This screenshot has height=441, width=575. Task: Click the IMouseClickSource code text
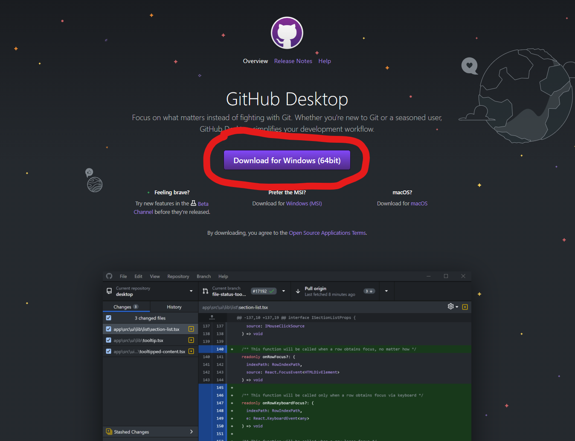285,326
